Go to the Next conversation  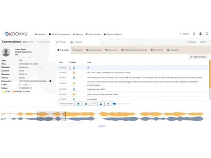click(x=203, y=42)
